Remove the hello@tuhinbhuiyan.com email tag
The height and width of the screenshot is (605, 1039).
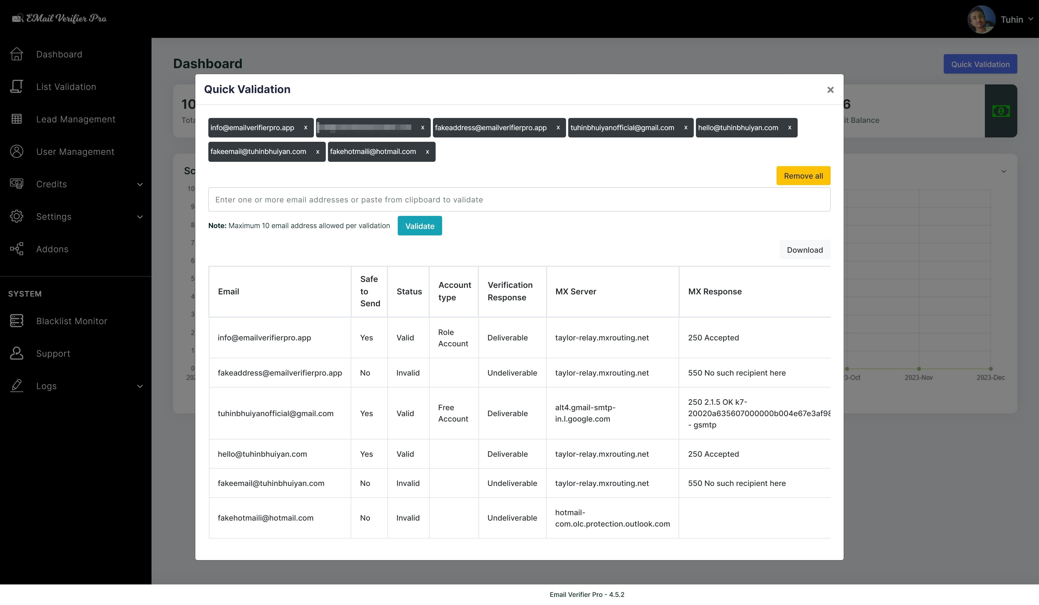pyautogui.click(x=789, y=128)
